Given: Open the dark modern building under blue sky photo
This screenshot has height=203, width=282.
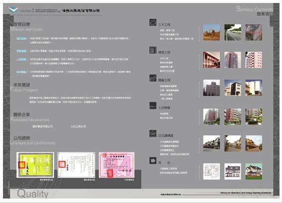Looking at the screenshot, I should coord(233,88).
